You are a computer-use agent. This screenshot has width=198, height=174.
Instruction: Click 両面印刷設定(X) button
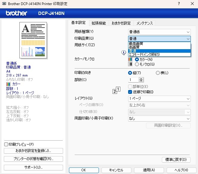click(x=168, y=125)
